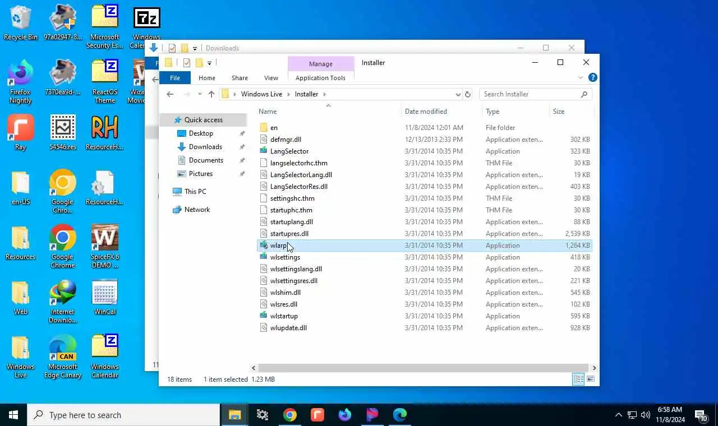Screen dimensions: 718x426
Task: Open Microsoft Edge Canary desktop shortcut
Action: (63, 356)
